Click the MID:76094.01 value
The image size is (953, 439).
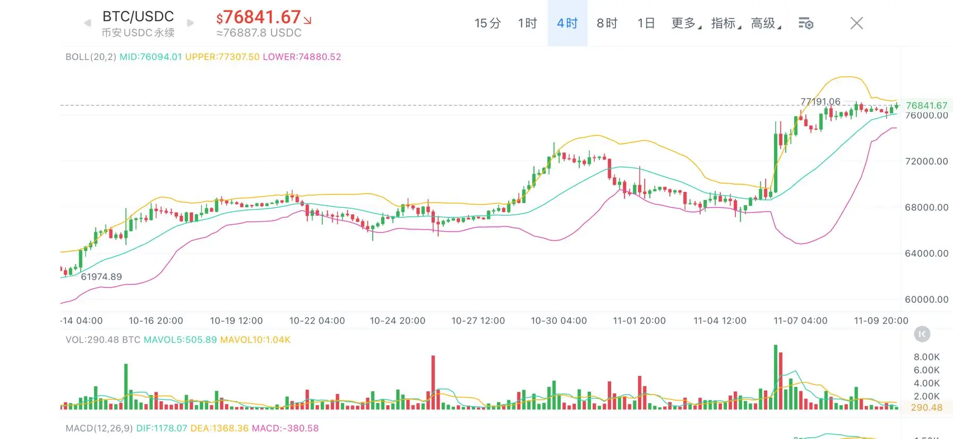coord(151,57)
